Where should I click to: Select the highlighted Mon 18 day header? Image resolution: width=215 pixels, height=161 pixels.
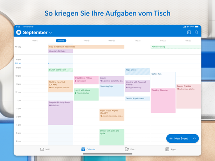click(61, 40)
